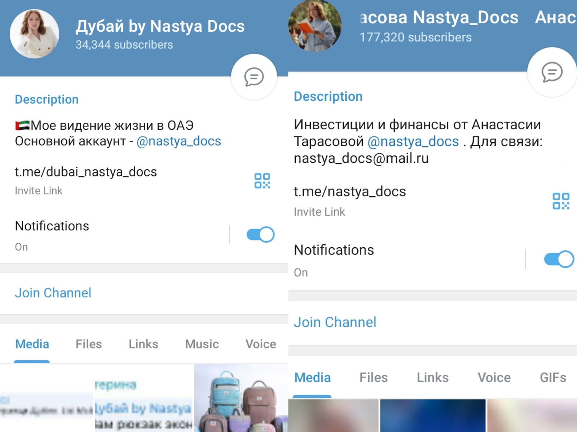Switch to Files tab in Nastya_Docs channel
This screenshot has width=577, height=432.
374,378
